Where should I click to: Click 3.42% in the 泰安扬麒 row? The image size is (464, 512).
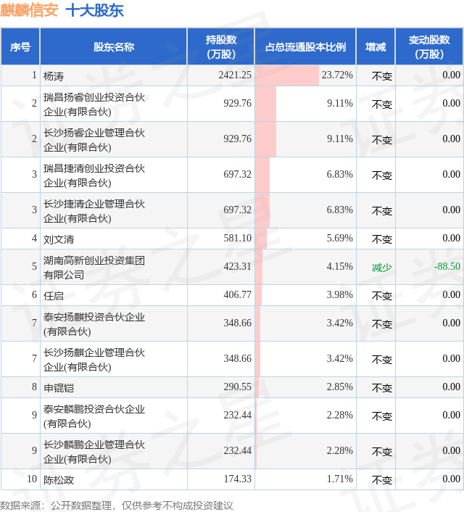[340, 323]
